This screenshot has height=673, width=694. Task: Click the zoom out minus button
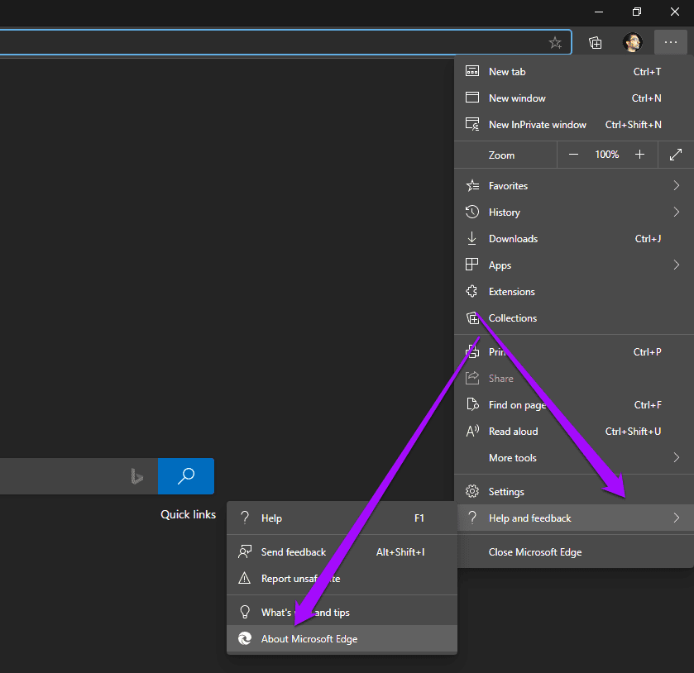pyautogui.click(x=573, y=155)
